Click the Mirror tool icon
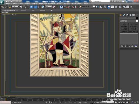 (97, 7)
